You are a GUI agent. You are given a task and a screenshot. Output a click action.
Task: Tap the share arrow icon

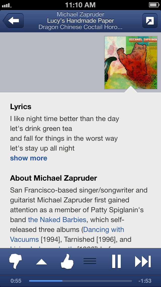(150, 21)
